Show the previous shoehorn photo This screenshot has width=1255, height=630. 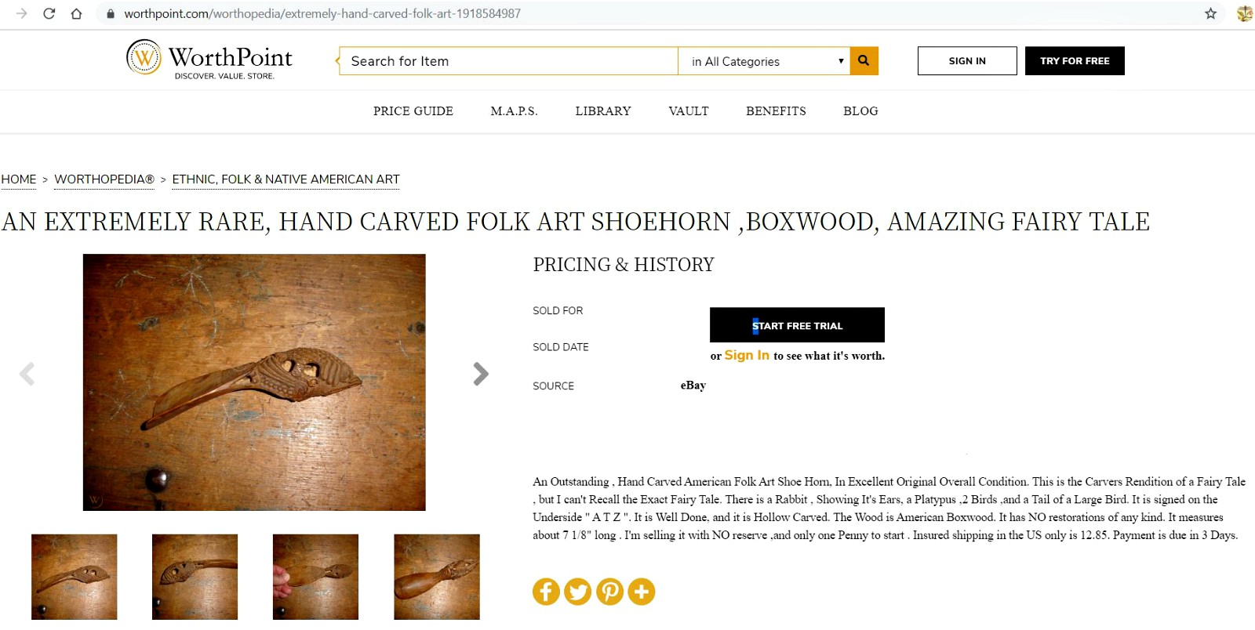(27, 374)
